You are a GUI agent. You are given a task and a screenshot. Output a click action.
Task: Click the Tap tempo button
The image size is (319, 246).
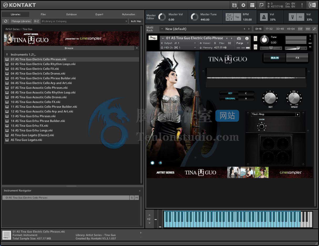237,17
